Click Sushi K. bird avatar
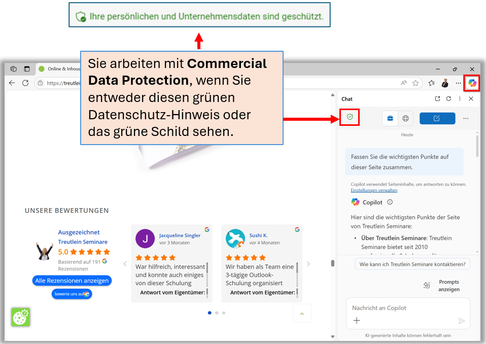The image size is (486, 344). (x=235, y=238)
